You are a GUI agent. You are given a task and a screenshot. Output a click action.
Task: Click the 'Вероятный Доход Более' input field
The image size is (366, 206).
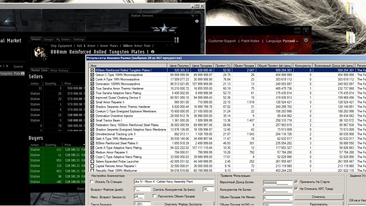(x=278, y=183)
